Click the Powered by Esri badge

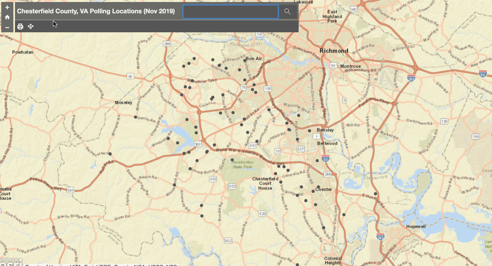coord(10,260)
